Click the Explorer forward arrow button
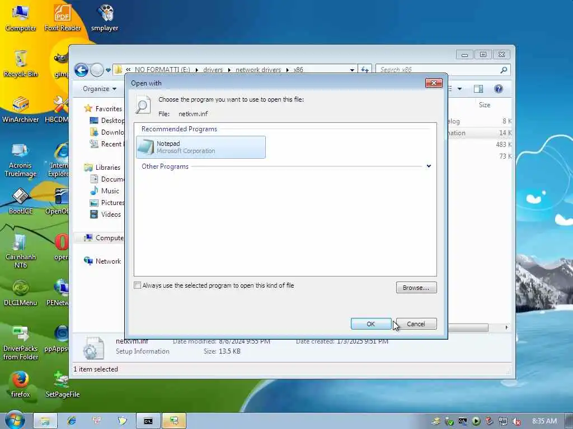The width and height of the screenshot is (573, 429). click(x=97, y=70)
